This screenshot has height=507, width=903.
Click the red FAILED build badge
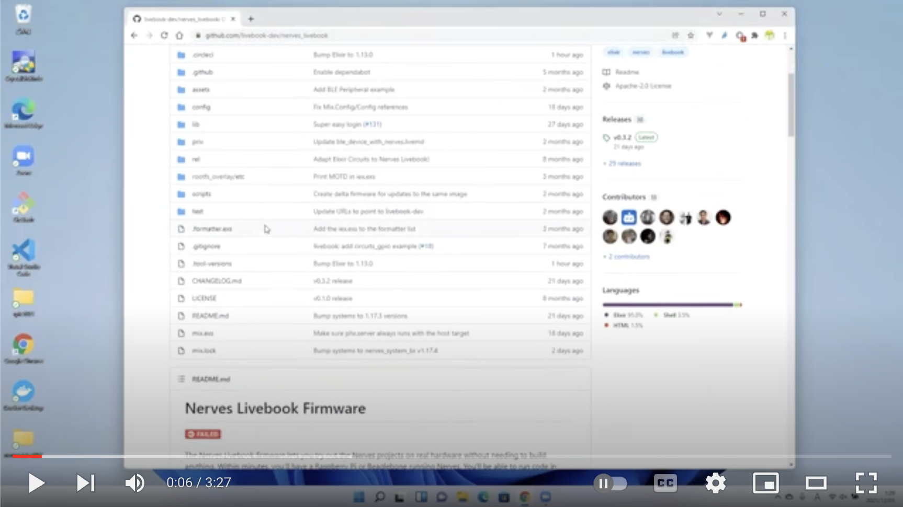202,434
